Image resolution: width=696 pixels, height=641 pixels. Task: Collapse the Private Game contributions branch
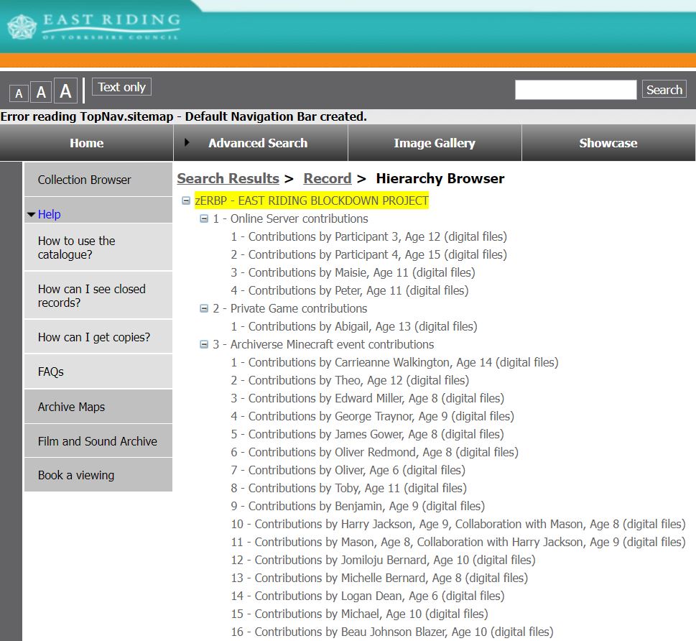point(204,309)
